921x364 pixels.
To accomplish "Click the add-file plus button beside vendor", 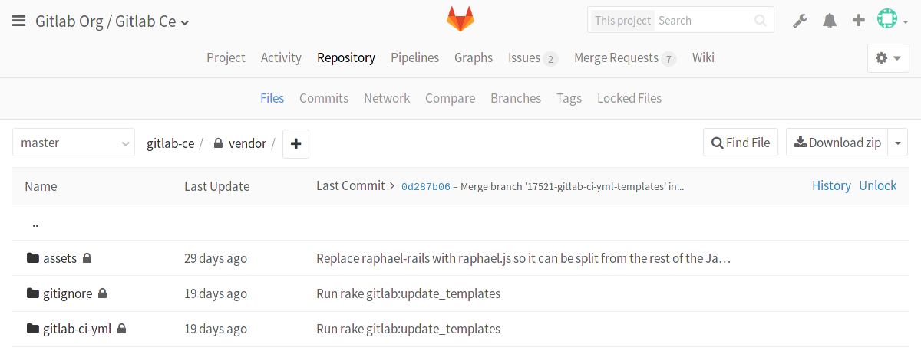I will (295, 143).
